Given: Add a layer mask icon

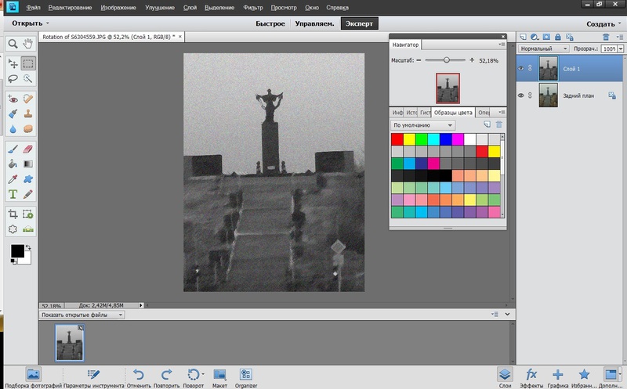Looking at the screenshot, I should (x=546, y=37).
